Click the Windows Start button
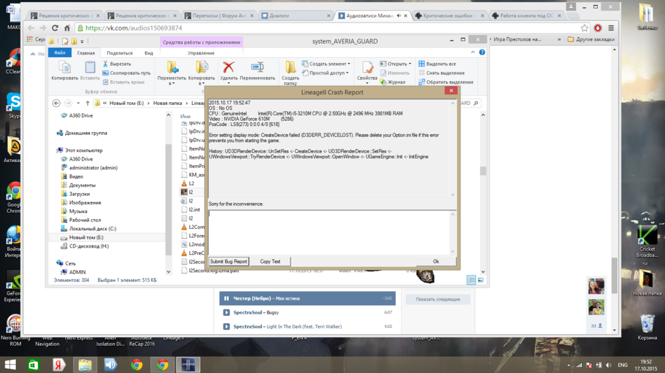 (11, 364)
